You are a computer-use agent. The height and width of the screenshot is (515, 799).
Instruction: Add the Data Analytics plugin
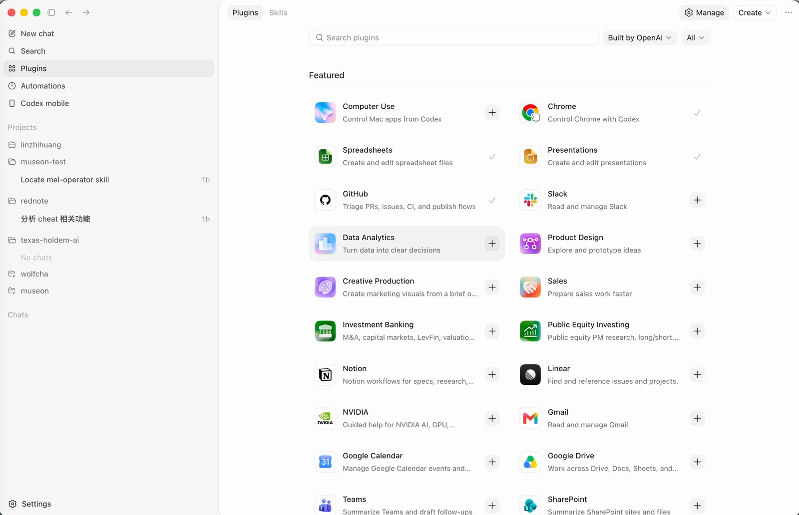tap(492, 244)
